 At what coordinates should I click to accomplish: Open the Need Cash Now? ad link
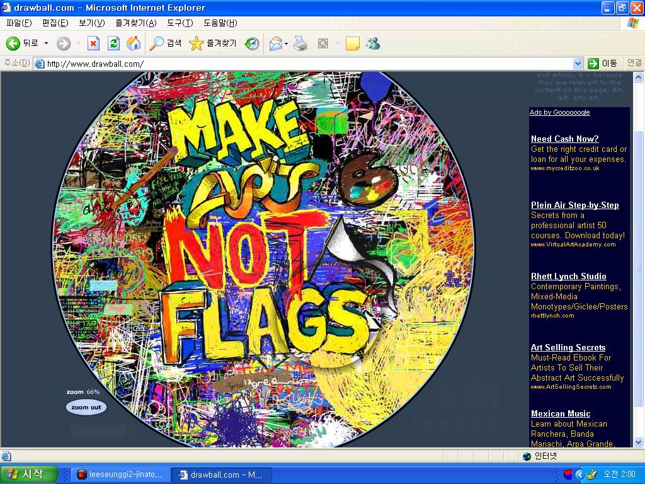click(x=564, y=139)
